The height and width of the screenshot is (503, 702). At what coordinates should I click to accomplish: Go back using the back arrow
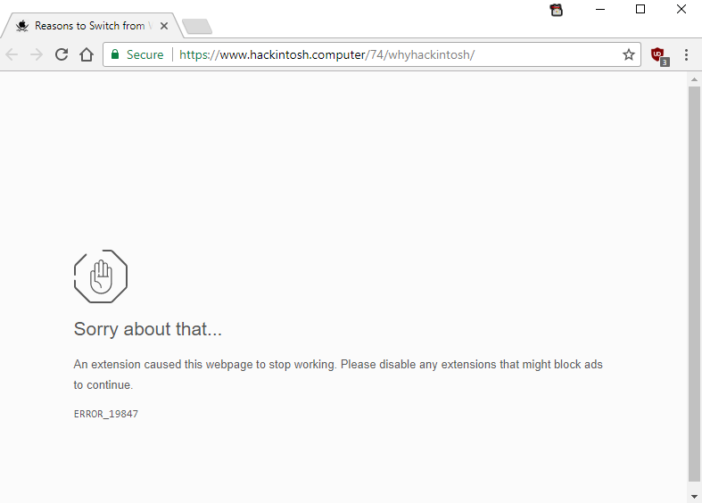pos(12,54)
